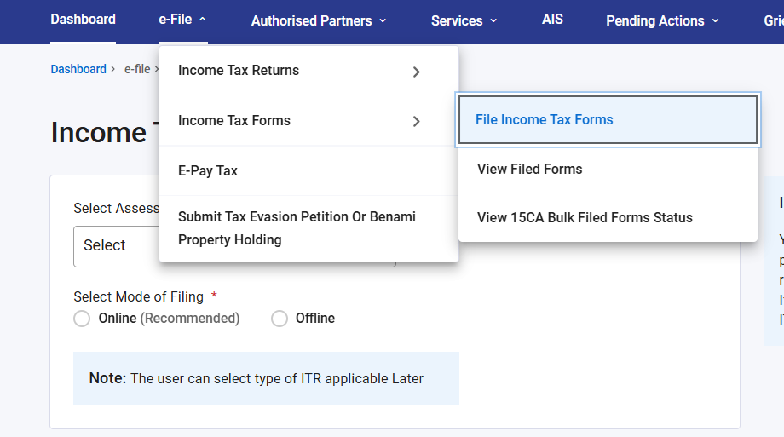This screenshot has height=437, width=784.
Task: Click the caret arrow beside e-File
Action: pos(202,20)
